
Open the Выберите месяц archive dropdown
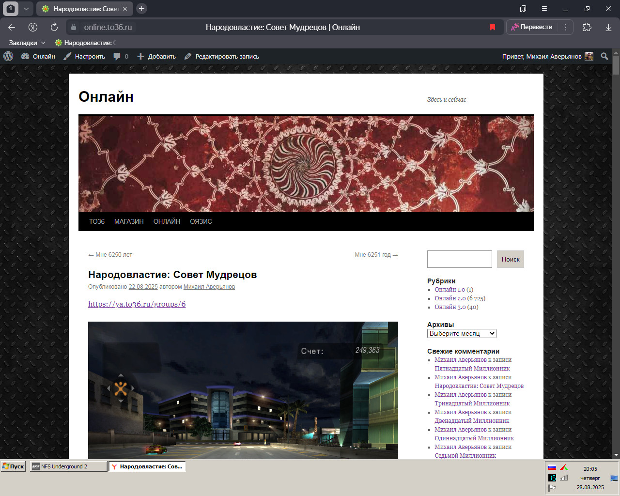click(462, 333)
